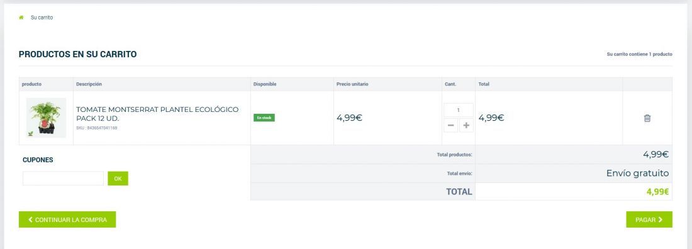The width and height of the screenshot is (692, 249).
Task: Open the Tomate Montserrat product thumbnail
Action: coord(47,118)
